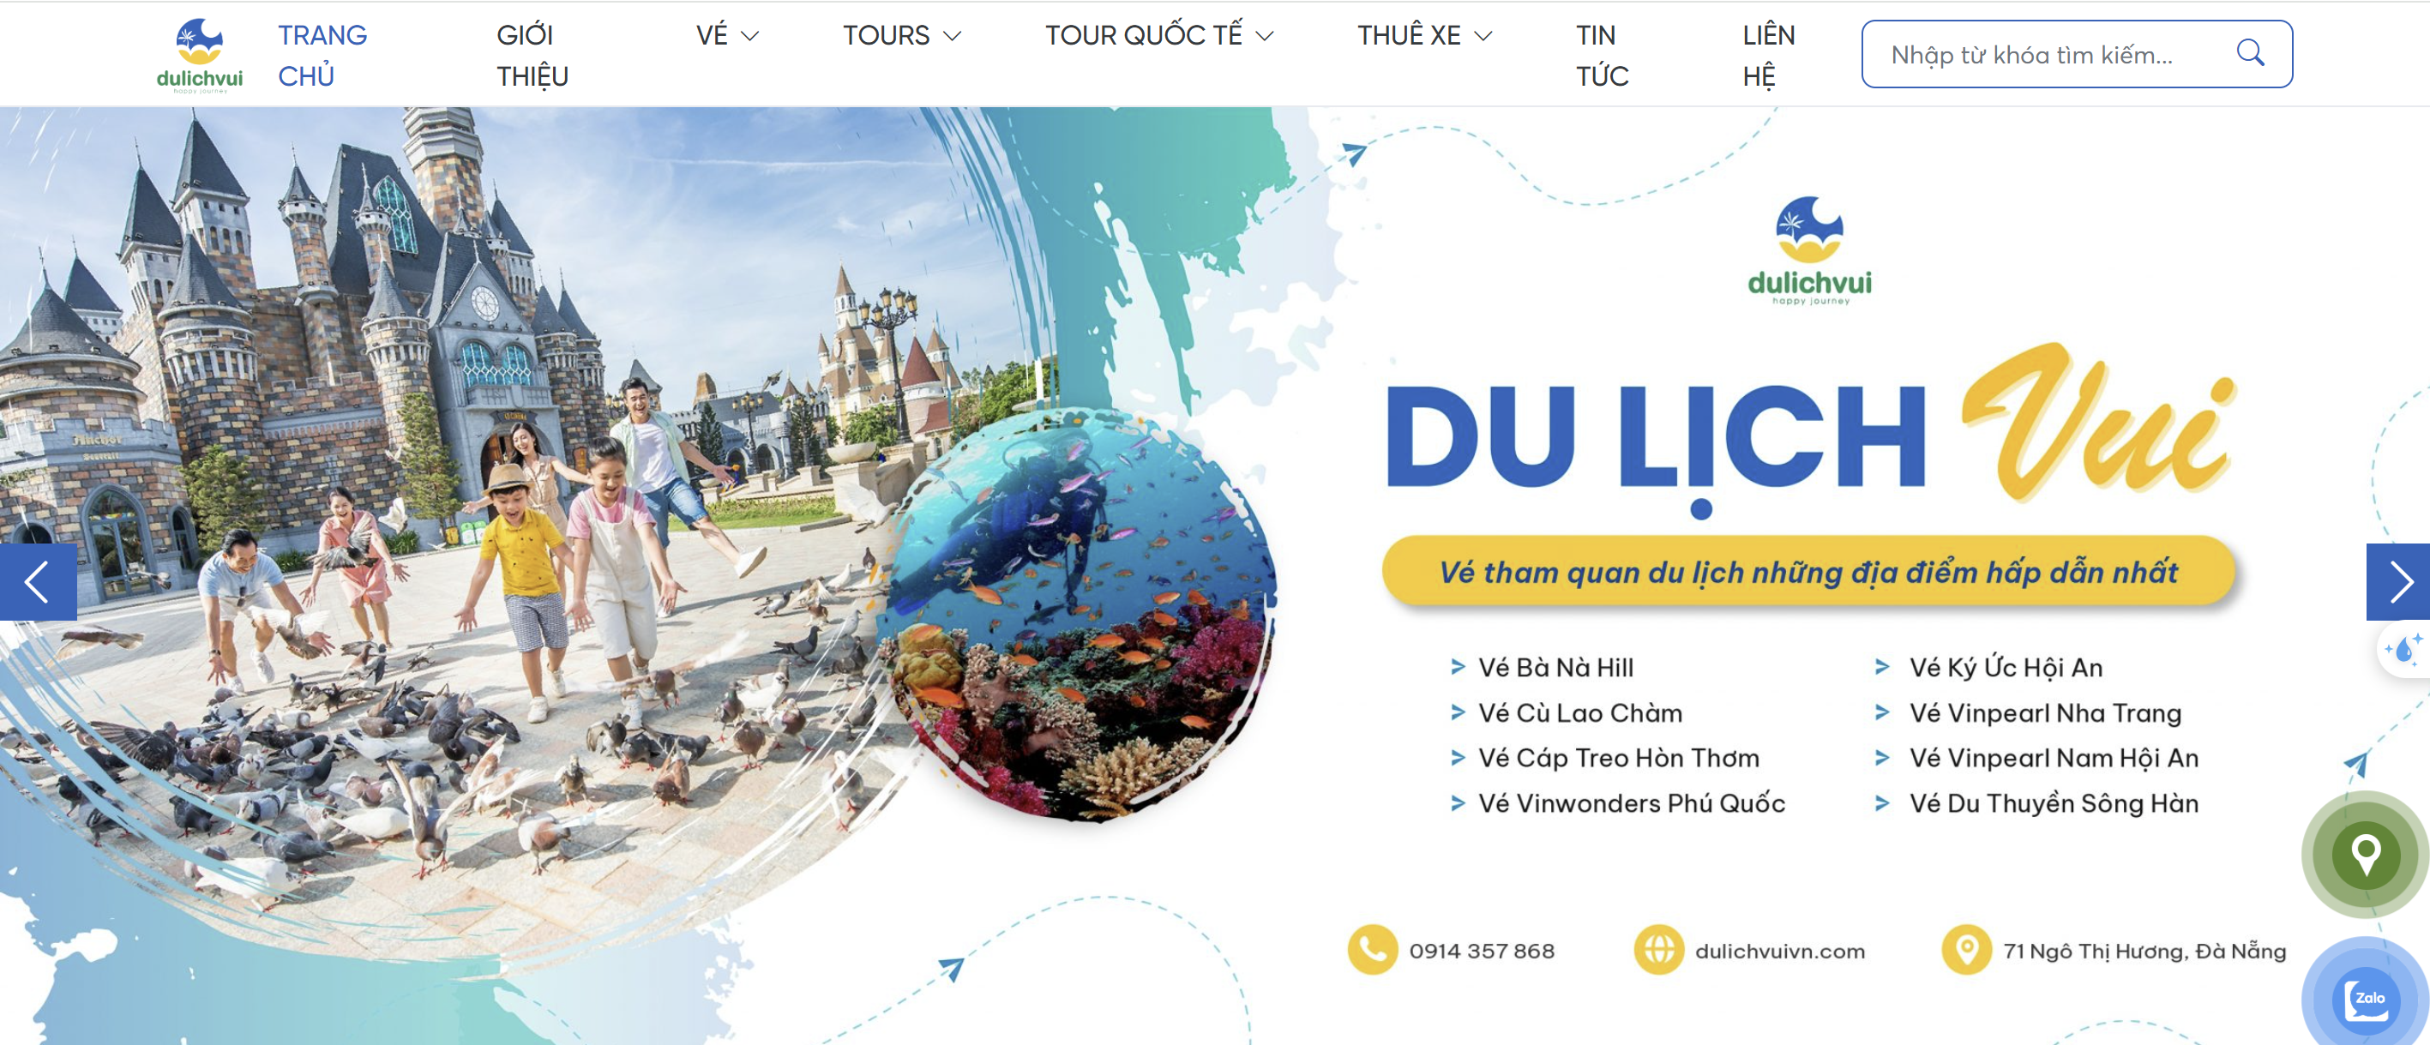Open the LIÊN HỆ menu item
This screenshot has width=2430, height=1045.
(x=1769, y=56)
